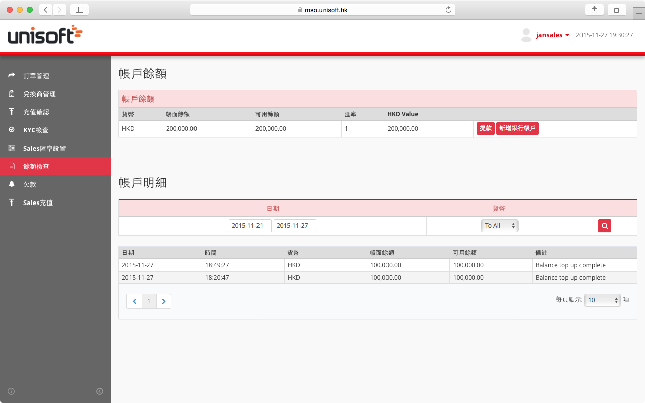Viewport: 645px width, 403px height.
Task: Open the 每頁顯示 items-per-page dropdown
Action: 602,300
